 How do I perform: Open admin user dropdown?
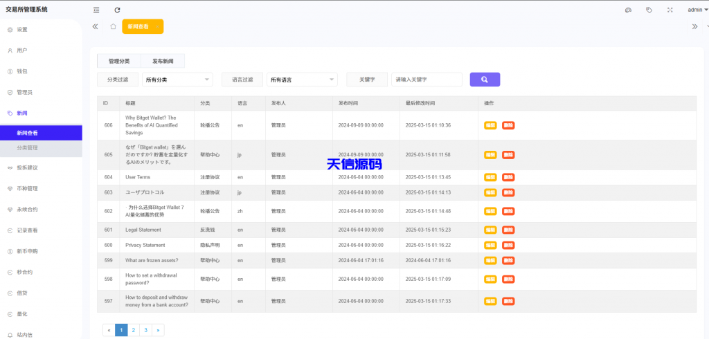point(698,10)
